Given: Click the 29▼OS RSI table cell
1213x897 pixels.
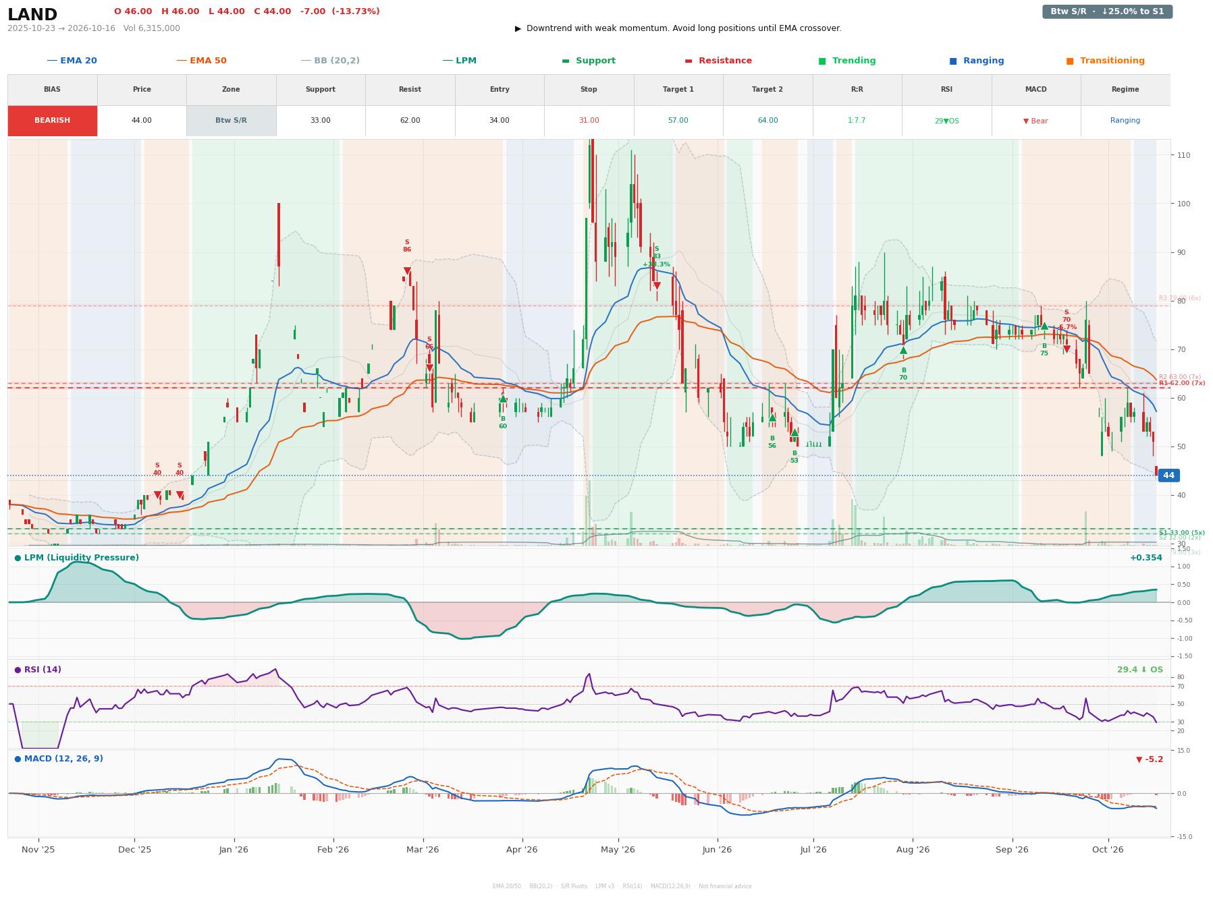Looking at the screenshot, I should [946, 121].
